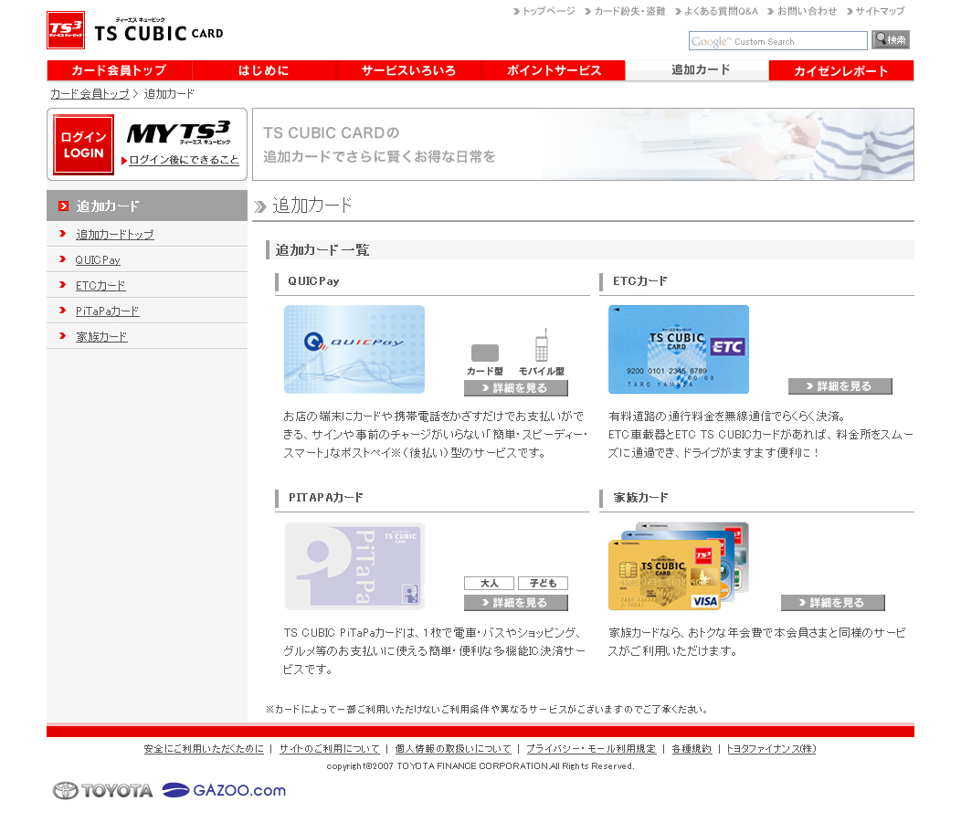Type in the Google Custom Search field

[x=777, y=41]
